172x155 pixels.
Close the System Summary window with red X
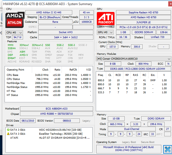(x=170, y=4)
